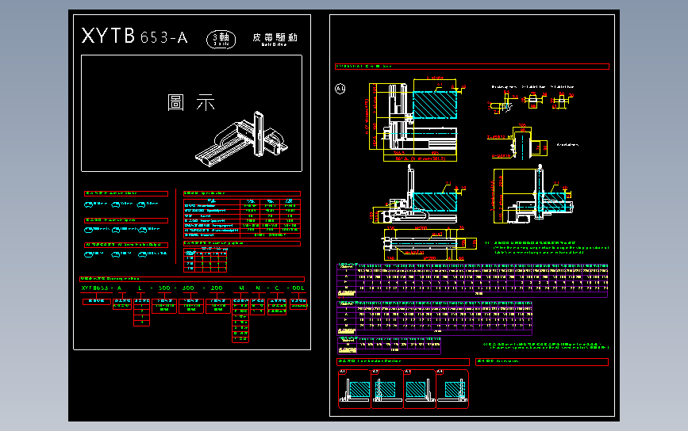Click the 圖示 heading text
The height and width of the screenshot is (431, 688).
(191, 103)
